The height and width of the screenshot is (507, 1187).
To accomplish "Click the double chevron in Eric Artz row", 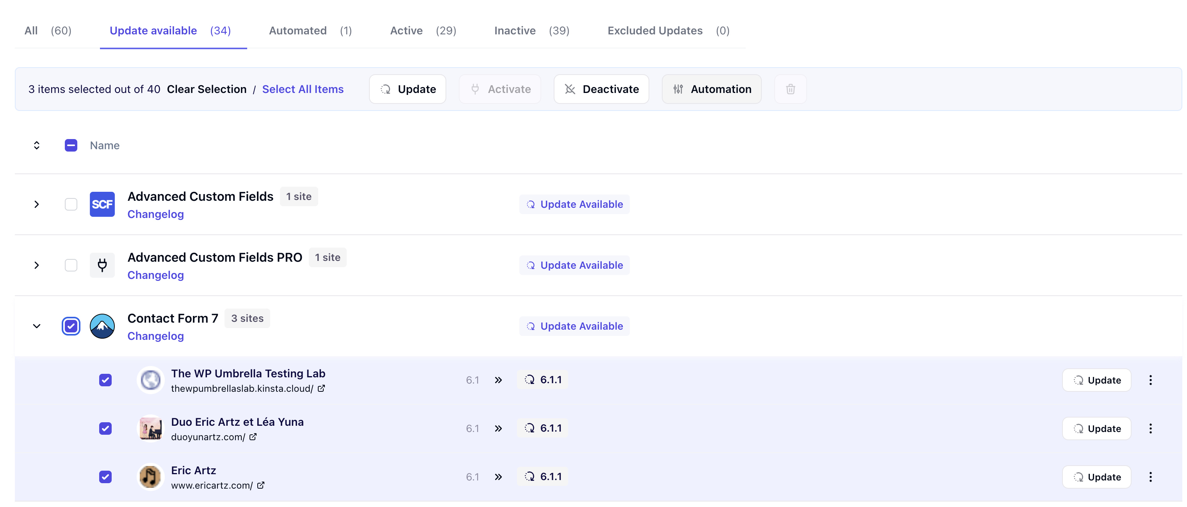I will coord(498,477).
